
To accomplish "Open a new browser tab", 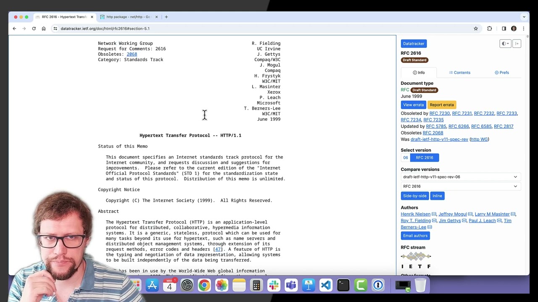I will click(166, 17).
